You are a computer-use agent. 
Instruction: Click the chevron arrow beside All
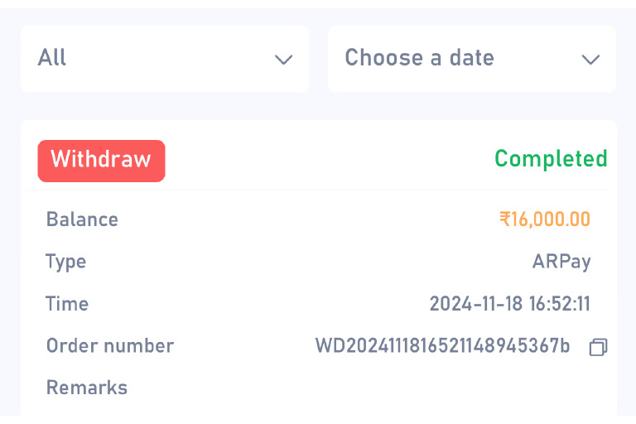point(283,60)
